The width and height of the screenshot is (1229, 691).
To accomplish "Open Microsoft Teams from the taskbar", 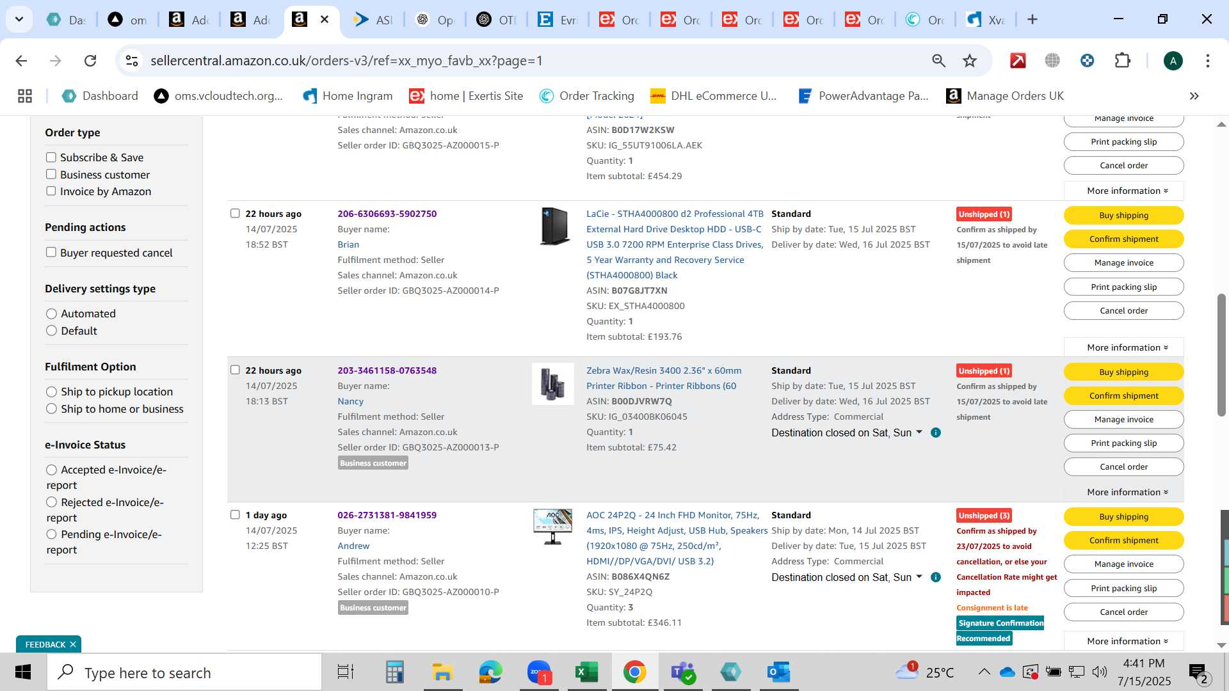I will coord(682,672).
